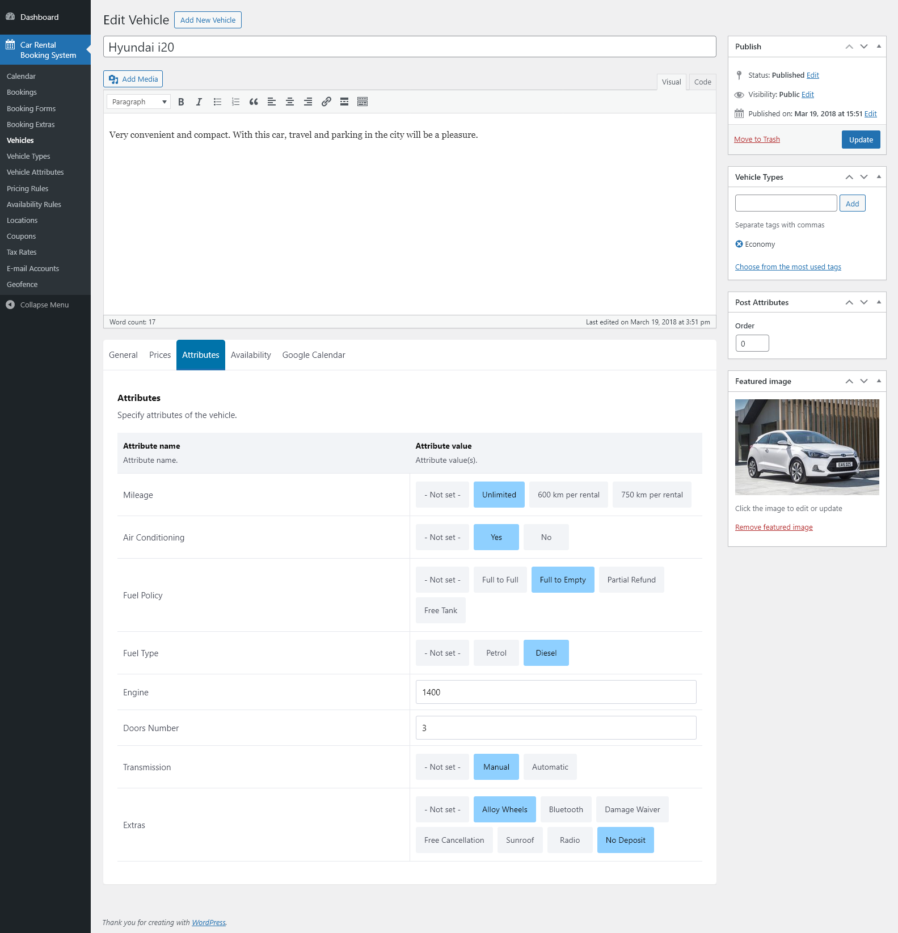
Task: Move Featured image panel down
Action: (x=864, y=381)
